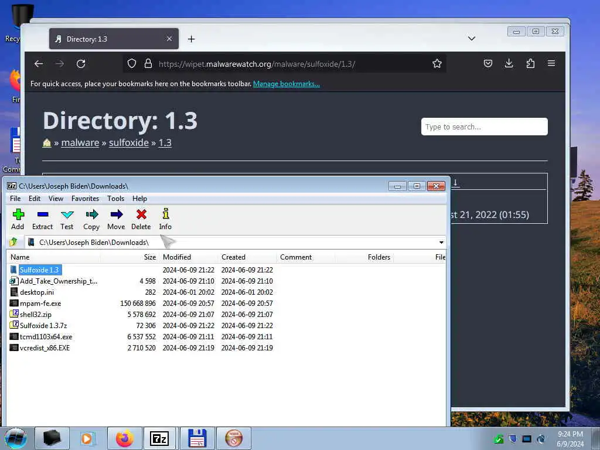Image resolution: width=600 pixels, height=450 pixels.
Task: Open the Favorites menu
Action: coord(86,199)
